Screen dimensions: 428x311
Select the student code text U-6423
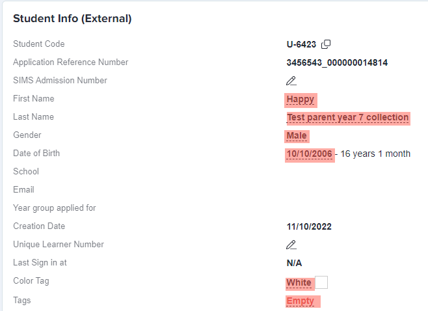click(x=301, y=44)
